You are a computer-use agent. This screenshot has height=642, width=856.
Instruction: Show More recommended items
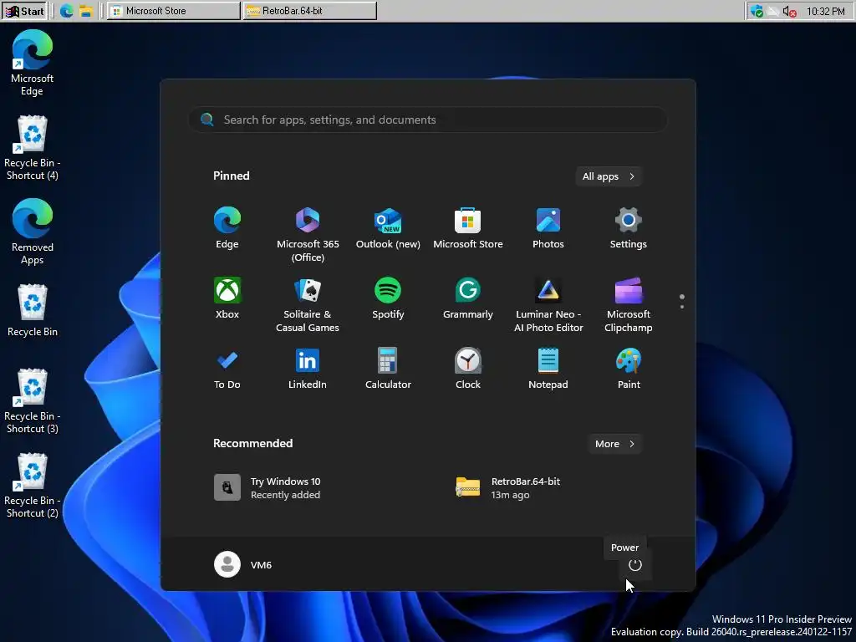click(x=614, y=444)
